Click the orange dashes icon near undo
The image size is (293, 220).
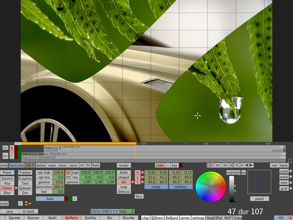click(x=28, y=204)
